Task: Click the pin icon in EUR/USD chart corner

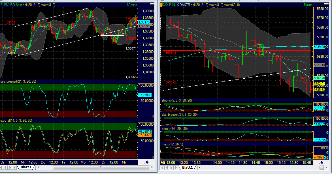Action: 146,162
